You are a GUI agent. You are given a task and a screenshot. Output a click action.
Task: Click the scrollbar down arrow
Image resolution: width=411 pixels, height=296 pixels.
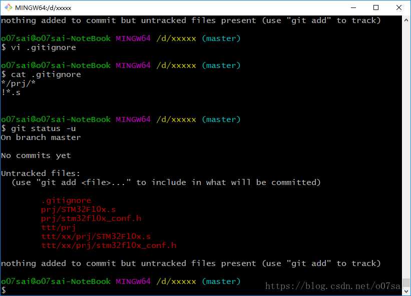(x=406, y=291)
